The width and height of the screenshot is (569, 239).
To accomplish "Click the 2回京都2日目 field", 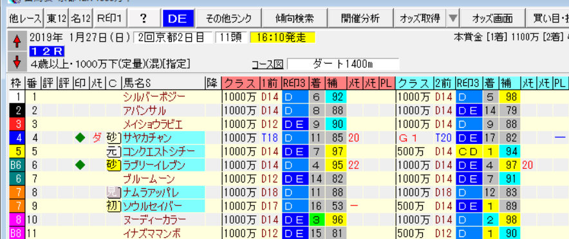I will [x=173, y=38].
